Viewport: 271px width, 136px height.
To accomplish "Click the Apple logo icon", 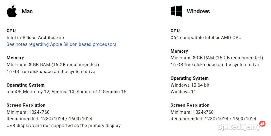I will pyautogui.click(x=12, y=11).
